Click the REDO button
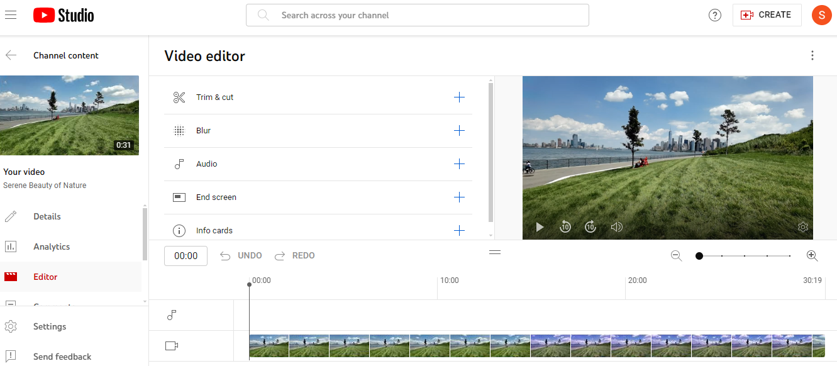Image resolution: width=837 pixels, height=366 pixels. (295, 256)
